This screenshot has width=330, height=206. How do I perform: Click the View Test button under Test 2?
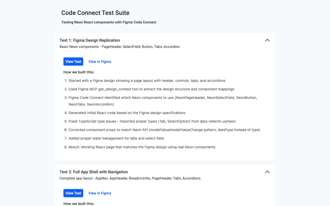click(x=73, y=193)
